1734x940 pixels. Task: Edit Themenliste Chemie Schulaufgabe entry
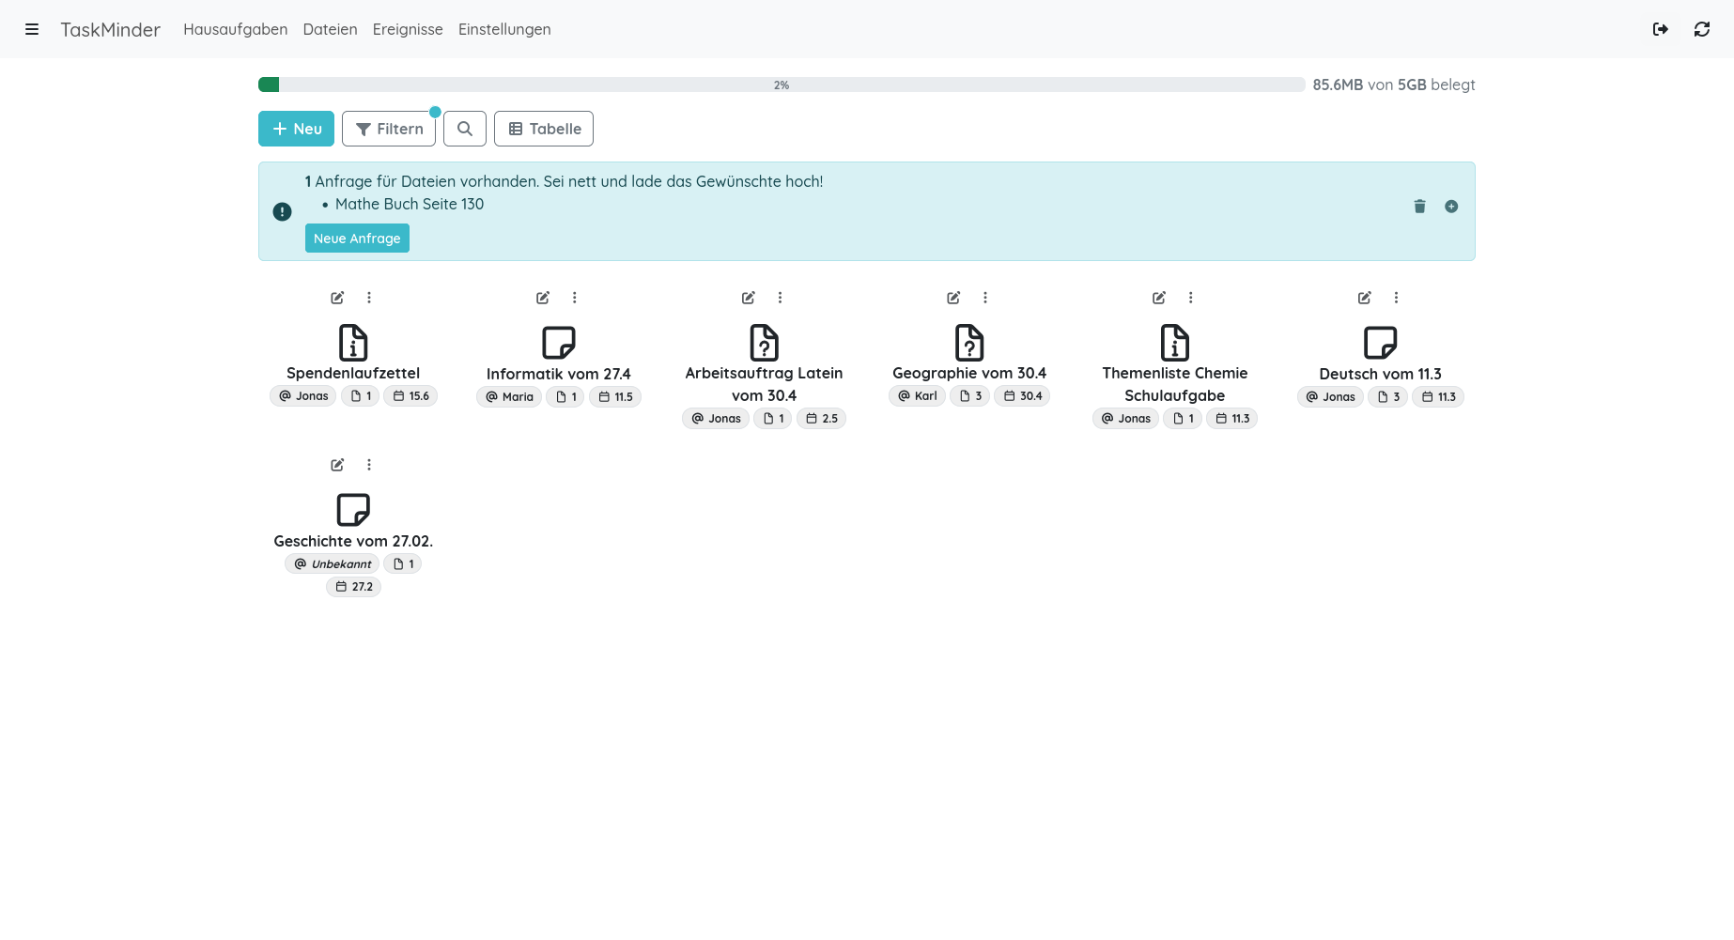click(x=1159, y=298)
